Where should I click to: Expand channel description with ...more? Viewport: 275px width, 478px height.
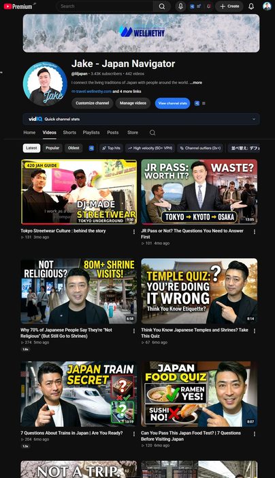coord(196,83)
